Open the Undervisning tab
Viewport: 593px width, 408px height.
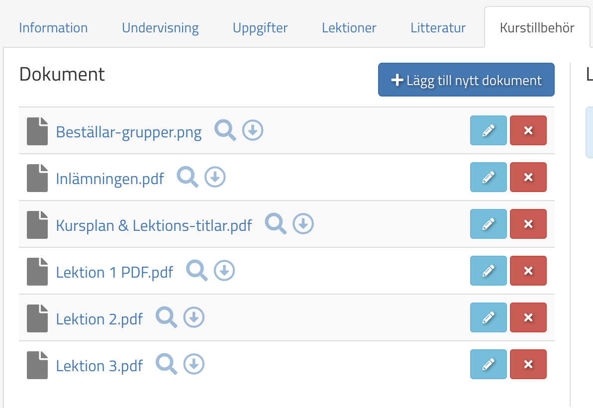(160, 28)
